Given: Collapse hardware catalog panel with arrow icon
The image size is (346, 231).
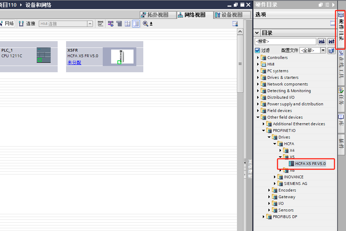Looking at the screenshot, I should coord(333,5).
